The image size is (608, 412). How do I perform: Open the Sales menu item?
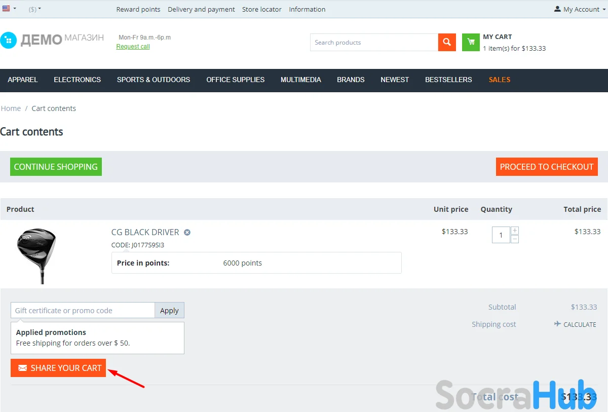(500, 80)
